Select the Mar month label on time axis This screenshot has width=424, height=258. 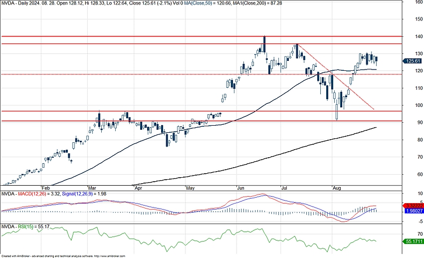[92, 188]
